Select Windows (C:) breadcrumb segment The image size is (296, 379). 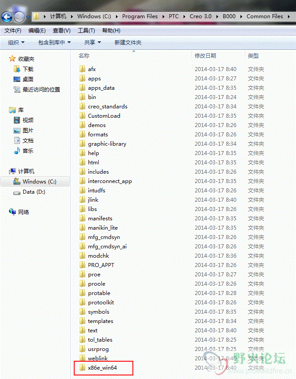point(94,16)
